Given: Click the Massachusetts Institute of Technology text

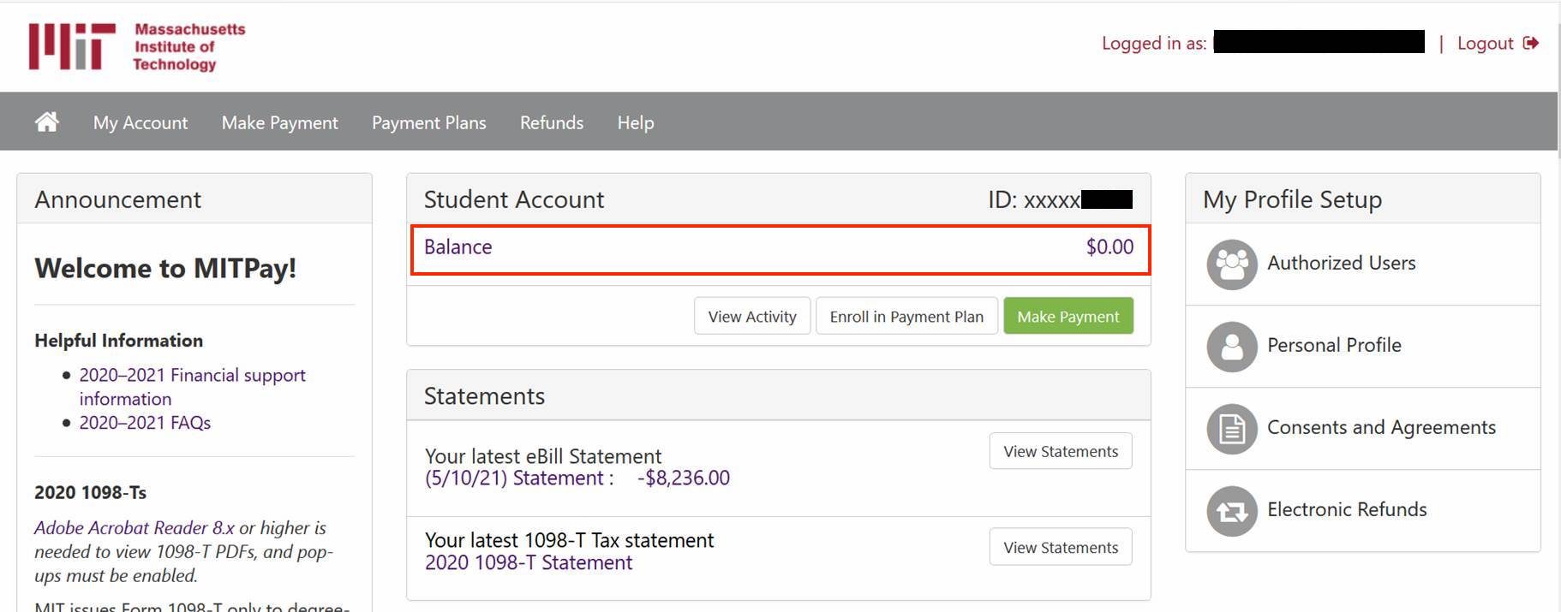Looking at the screenshot, I should (189, 47).
